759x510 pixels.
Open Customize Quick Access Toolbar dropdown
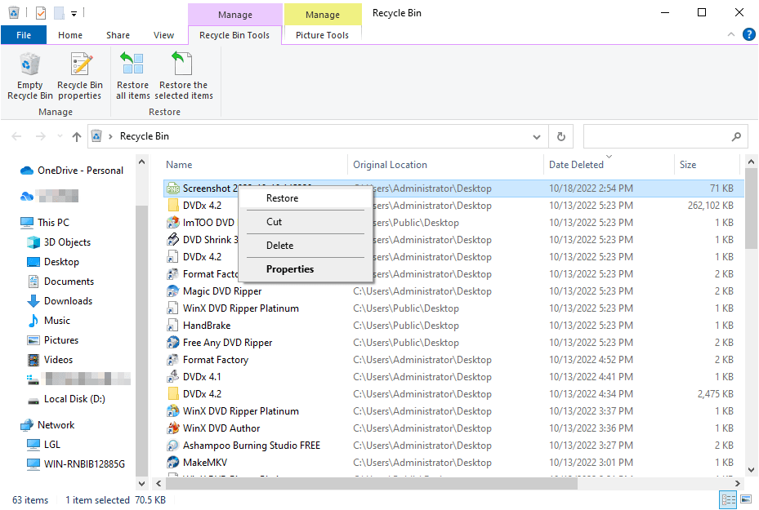(74, 14)
